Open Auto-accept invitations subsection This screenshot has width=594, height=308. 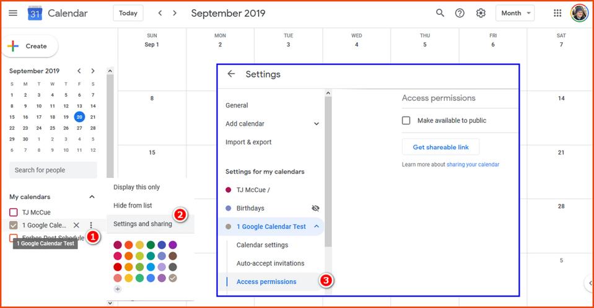(271, 263)
